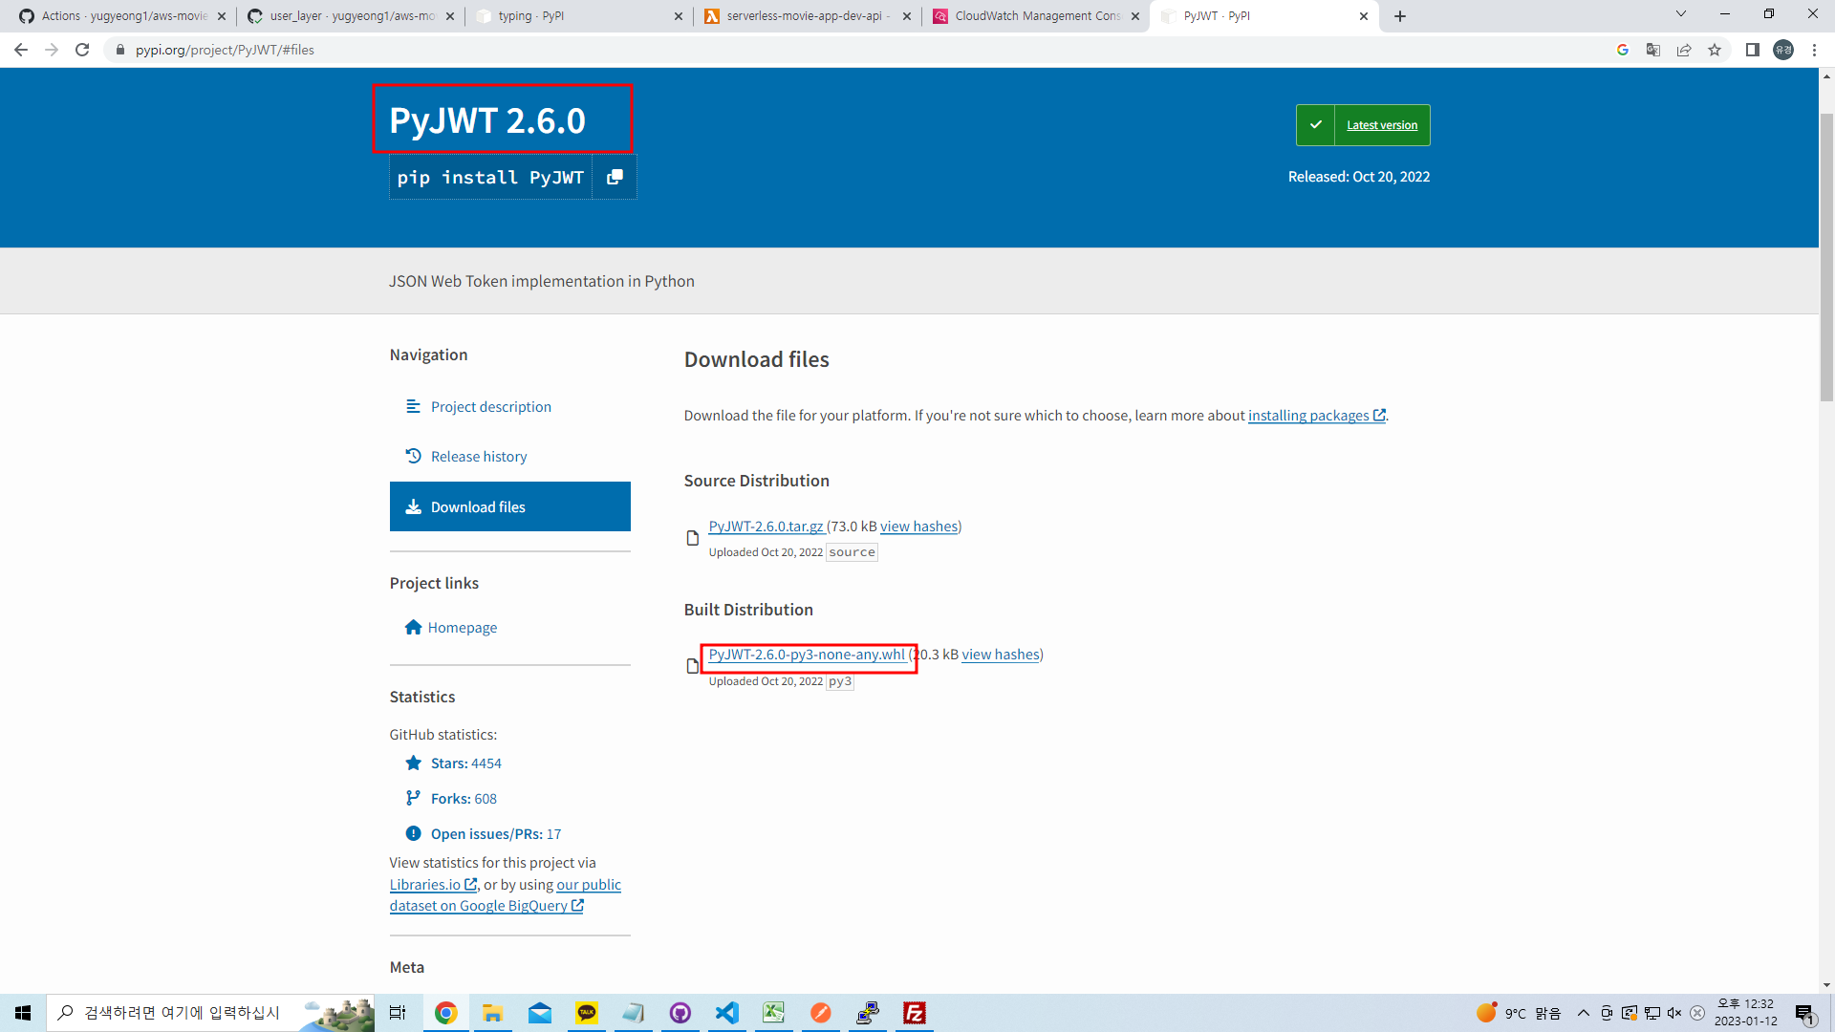This screenshot has width=1835, height=1032.
Task: Click the browser address bar URL
Action: point(225,50)
